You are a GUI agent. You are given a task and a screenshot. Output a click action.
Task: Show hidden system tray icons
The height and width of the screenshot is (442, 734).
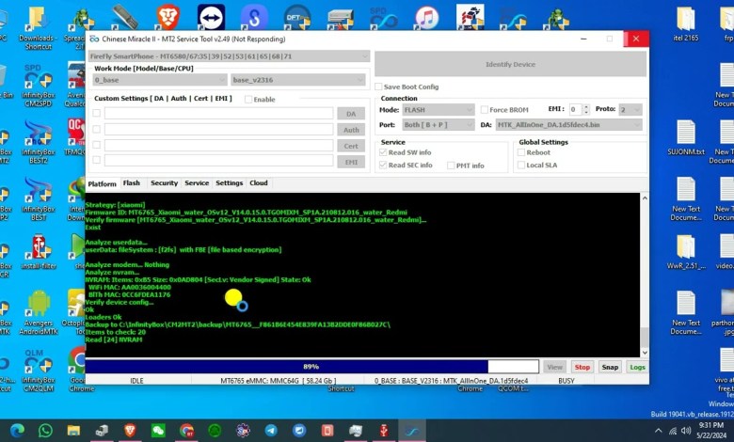[x=659, y=431]
